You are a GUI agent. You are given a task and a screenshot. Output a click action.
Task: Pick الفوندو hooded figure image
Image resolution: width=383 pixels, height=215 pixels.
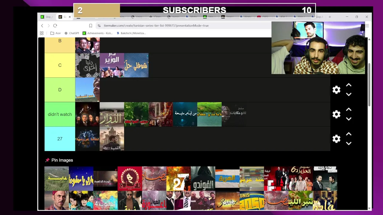click(x=203, y=179)
